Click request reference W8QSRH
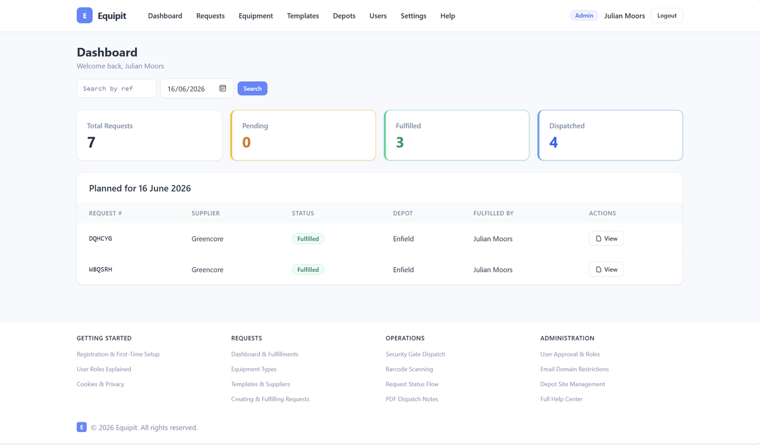 (100, 269)
